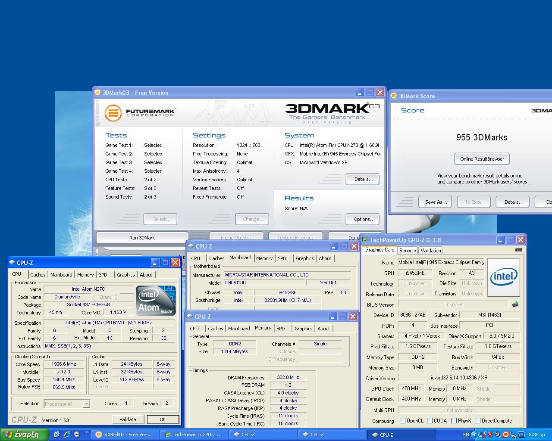552x441 pixels.
Task: Click the GPU-Z Name field value
Action: tap(442, 262)
